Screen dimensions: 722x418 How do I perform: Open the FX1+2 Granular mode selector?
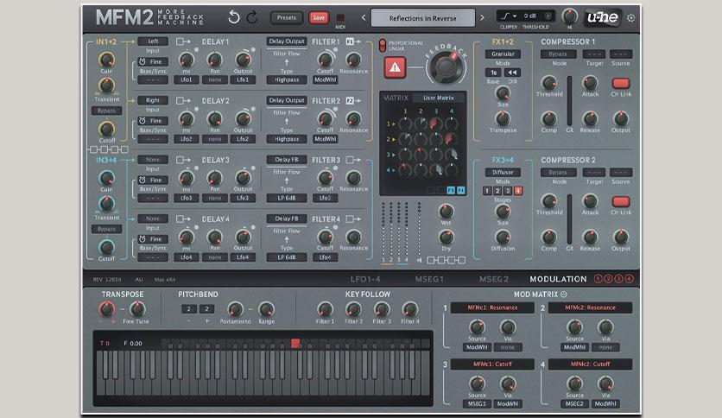(x=503, y=54)
